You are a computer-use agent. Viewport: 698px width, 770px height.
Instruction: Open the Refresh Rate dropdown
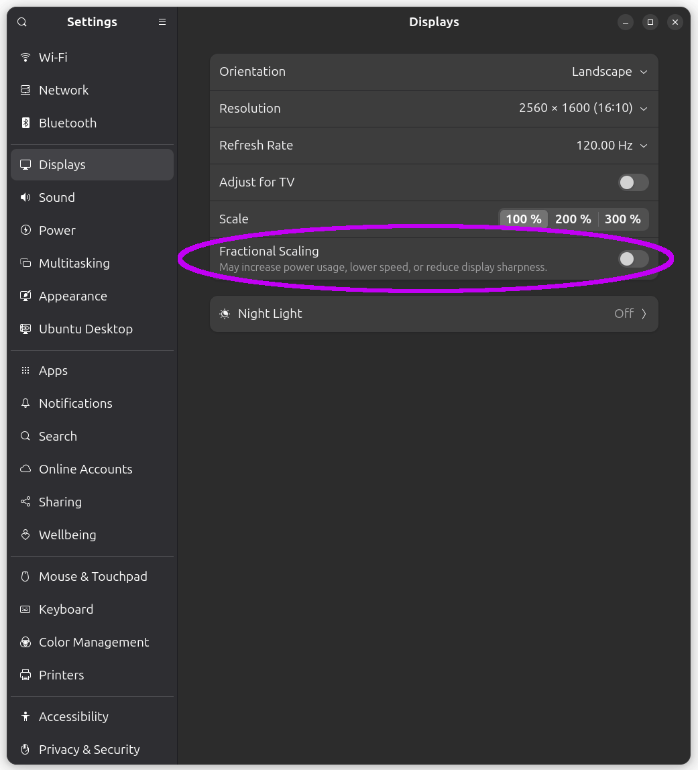611,146
